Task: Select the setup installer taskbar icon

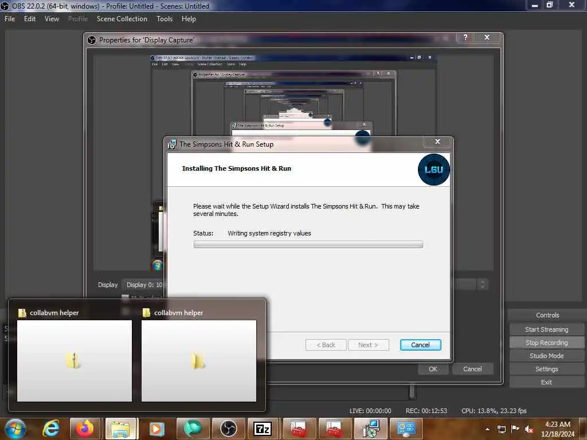Action: coord(371,429)
